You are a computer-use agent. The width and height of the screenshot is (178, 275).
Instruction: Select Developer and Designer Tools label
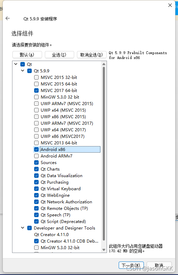65,228
